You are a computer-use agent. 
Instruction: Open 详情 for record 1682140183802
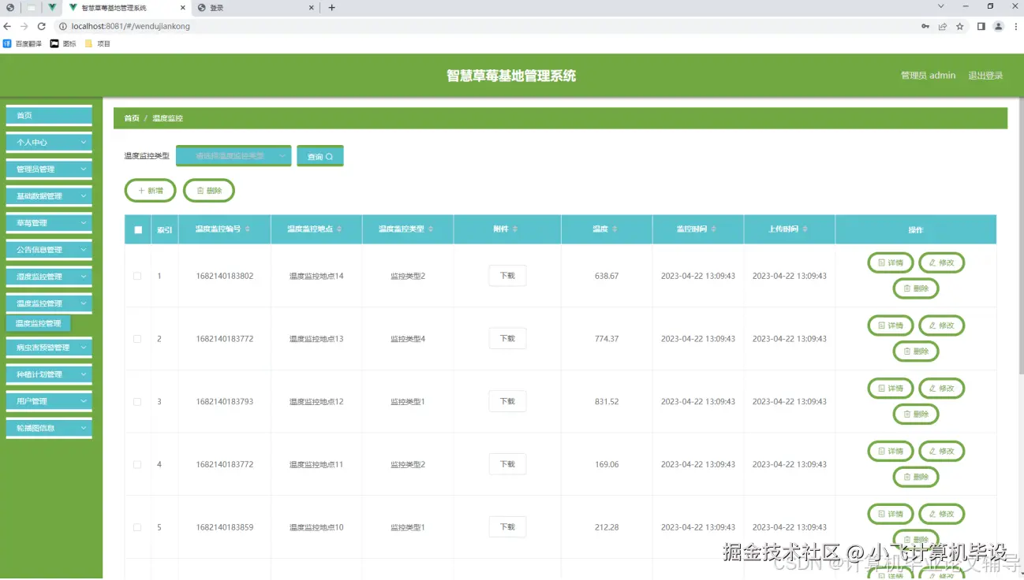pos(891,262)
